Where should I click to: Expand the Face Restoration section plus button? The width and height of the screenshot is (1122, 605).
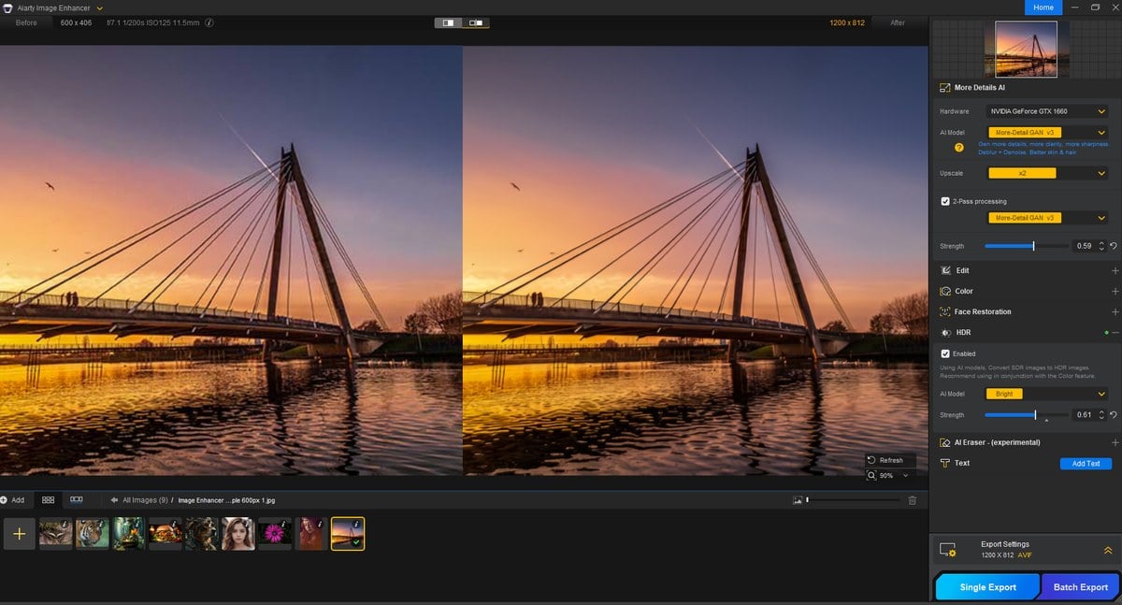point(1115,311)
